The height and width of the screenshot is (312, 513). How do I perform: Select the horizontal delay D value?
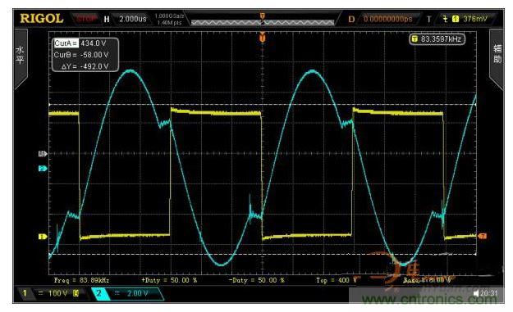387,19
